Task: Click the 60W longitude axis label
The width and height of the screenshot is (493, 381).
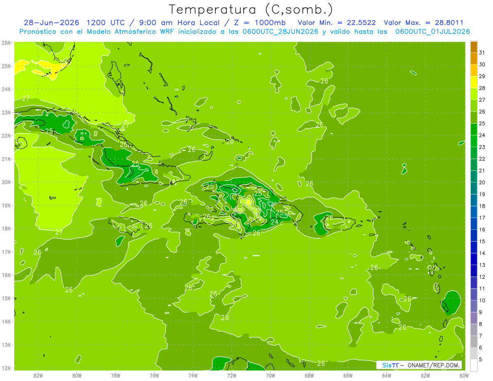Action: coord(464,375)
